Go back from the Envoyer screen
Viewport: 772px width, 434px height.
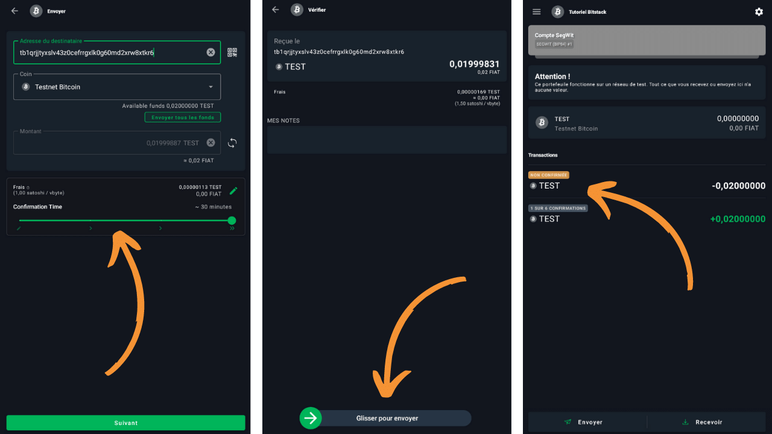[14, 11]
